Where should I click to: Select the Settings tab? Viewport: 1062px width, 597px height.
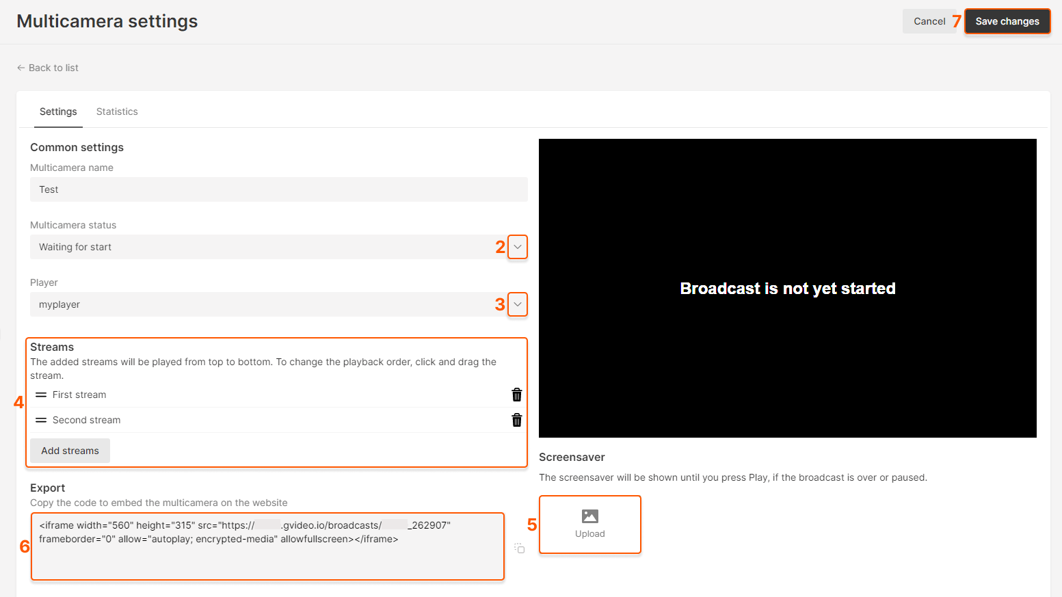tap(58, 111)
